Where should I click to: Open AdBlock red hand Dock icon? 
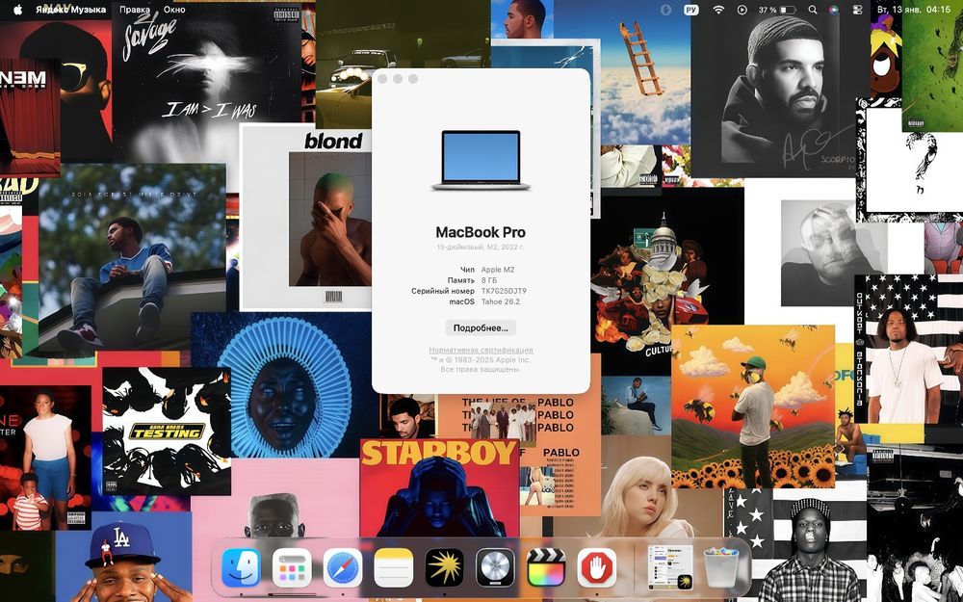[597, 567]
